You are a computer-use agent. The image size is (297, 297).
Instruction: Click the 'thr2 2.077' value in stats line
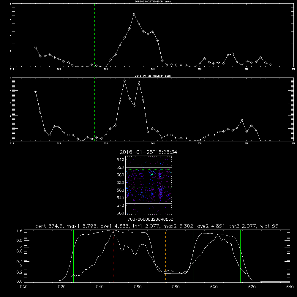click(243, 226)
